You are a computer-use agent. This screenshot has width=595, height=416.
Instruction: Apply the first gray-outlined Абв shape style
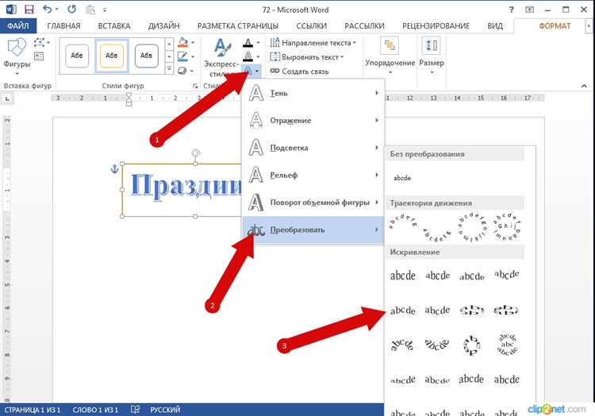coord(77,56)
